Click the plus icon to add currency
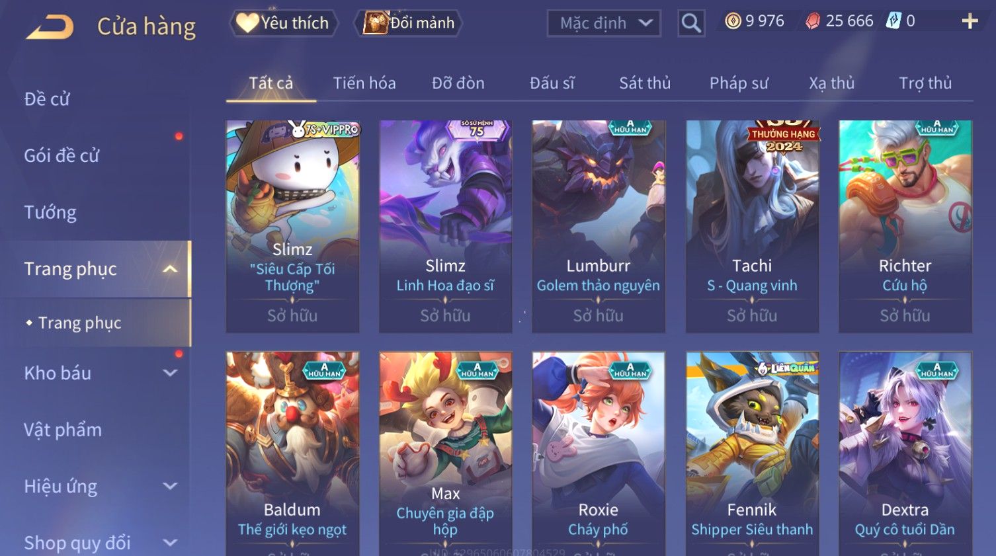The width and height of the screenshot is (996, 556). [x=970, y=22]
